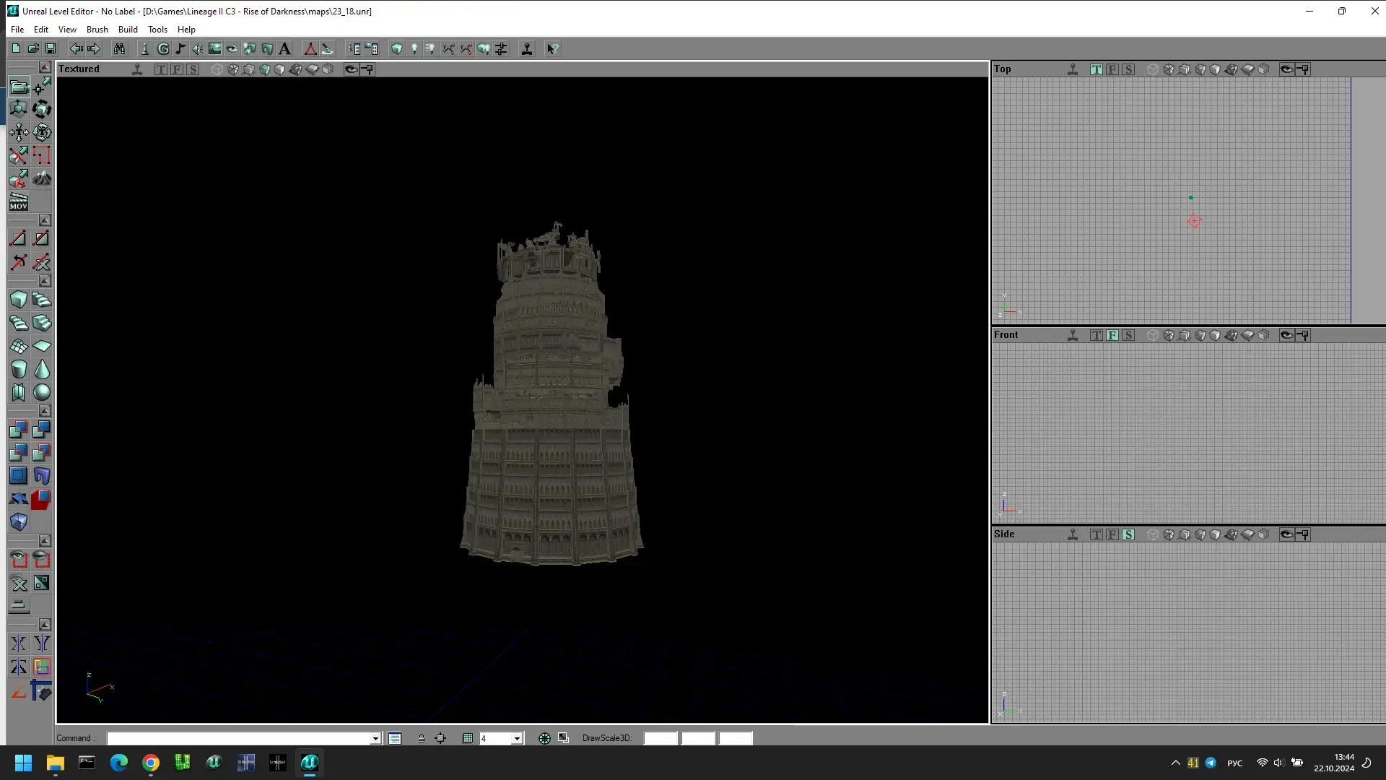The image size is (1386, 780).
Task: Open Search for Actors binoculars icon
Action: pos(119,48)
